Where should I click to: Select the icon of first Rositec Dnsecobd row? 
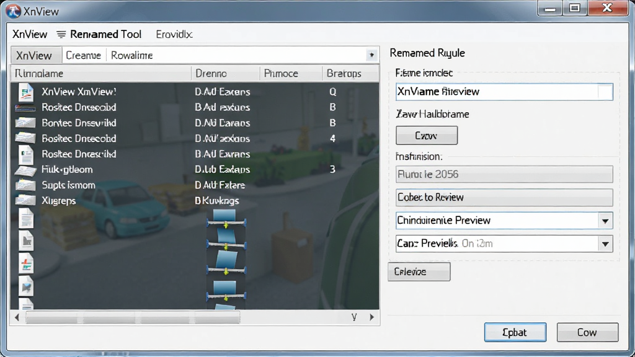[25, 108]
